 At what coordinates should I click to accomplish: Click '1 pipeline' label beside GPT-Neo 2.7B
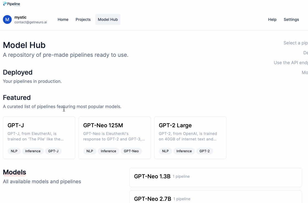click(182, 199)
